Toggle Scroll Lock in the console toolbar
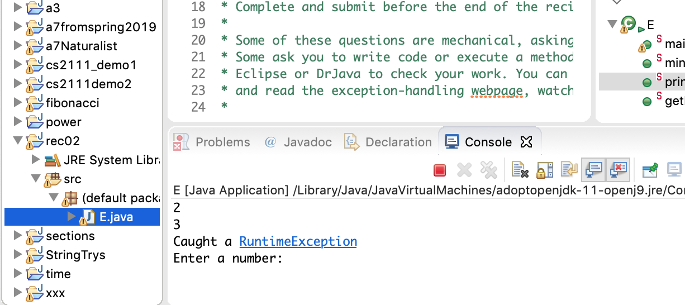The width and height of the screenshot is (685, 305). [544, 170]
